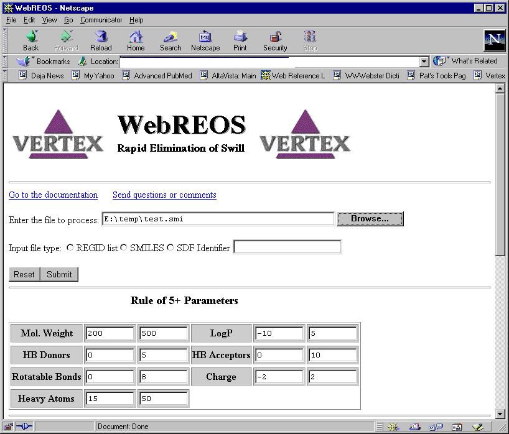
Task: Click the Netscape N logo
Action: [495, 40]
